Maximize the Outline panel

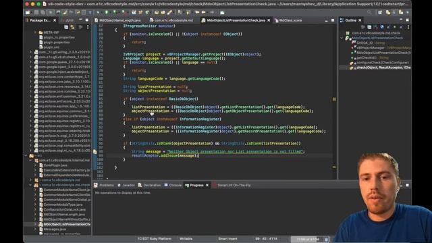tap(407, 20)
